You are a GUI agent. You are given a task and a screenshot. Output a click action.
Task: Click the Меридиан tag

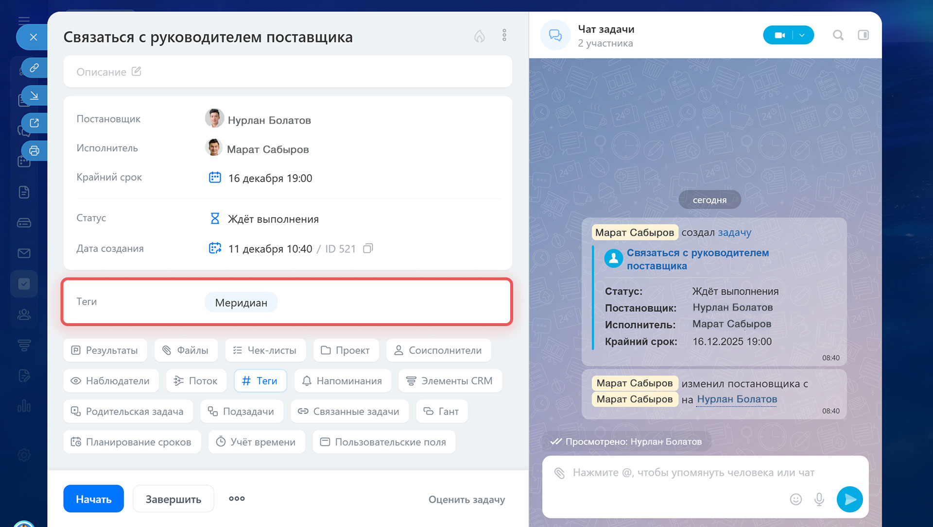241,303
